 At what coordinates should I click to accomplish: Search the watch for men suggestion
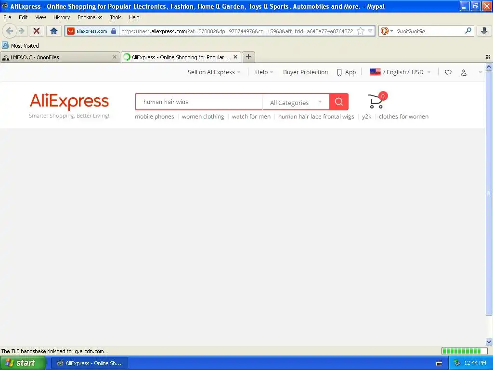point(251,117)
